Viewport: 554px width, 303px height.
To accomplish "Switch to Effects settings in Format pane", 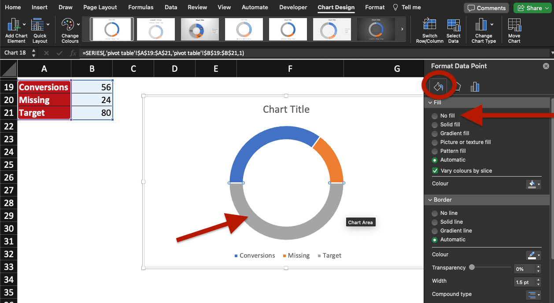I will (x=457, y=86).
